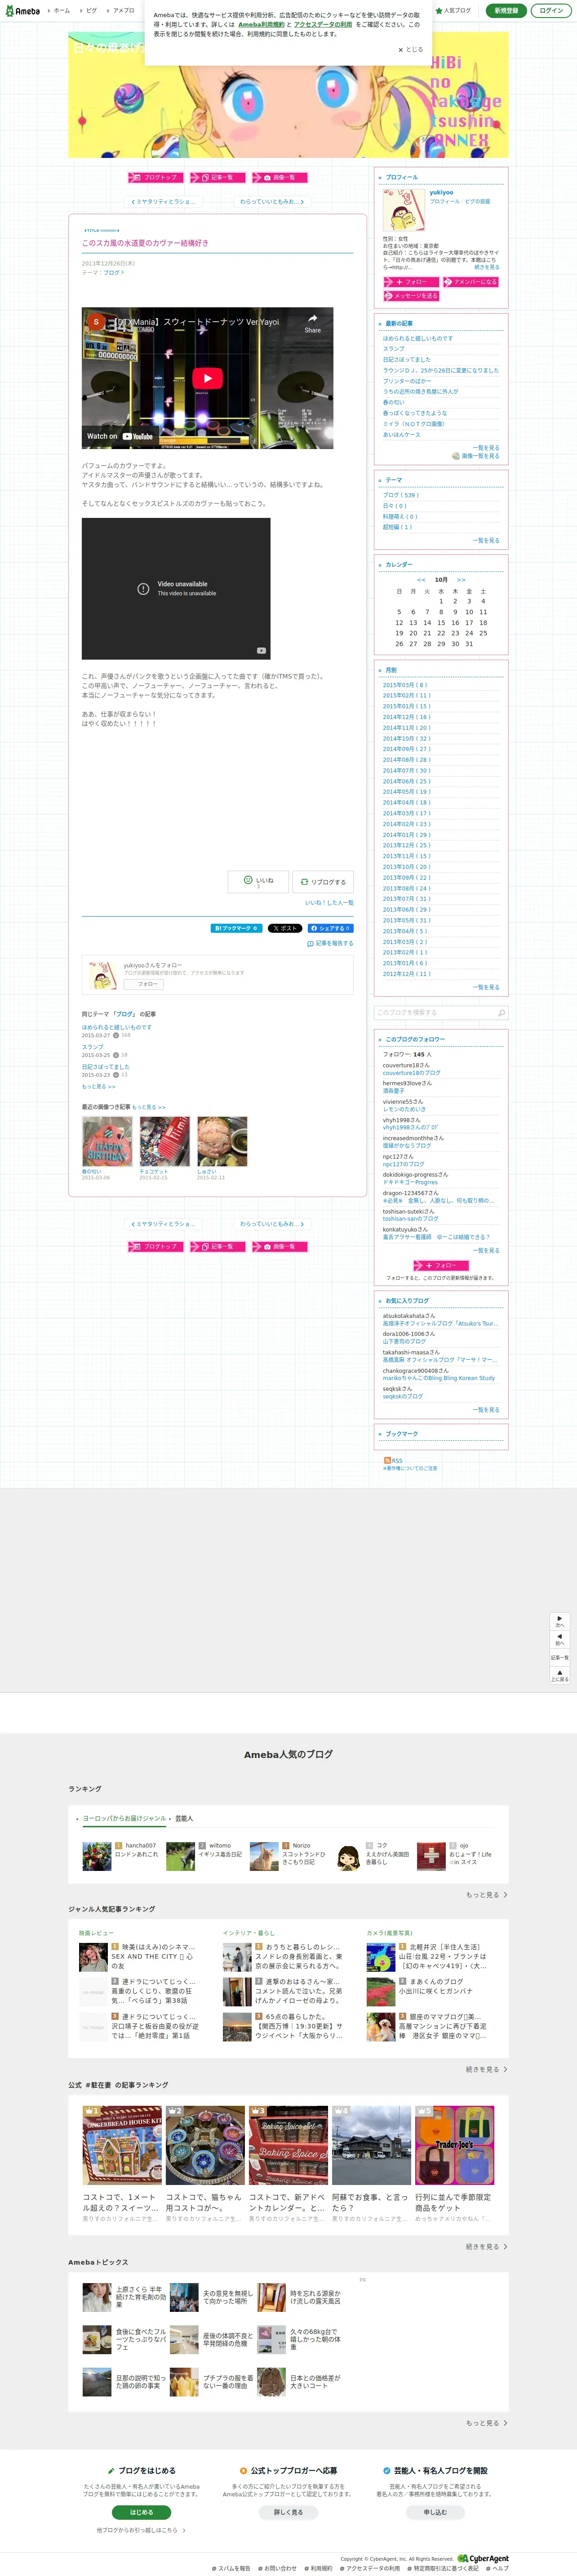Open follower couverture18のブログ link

click(411, 1073)
